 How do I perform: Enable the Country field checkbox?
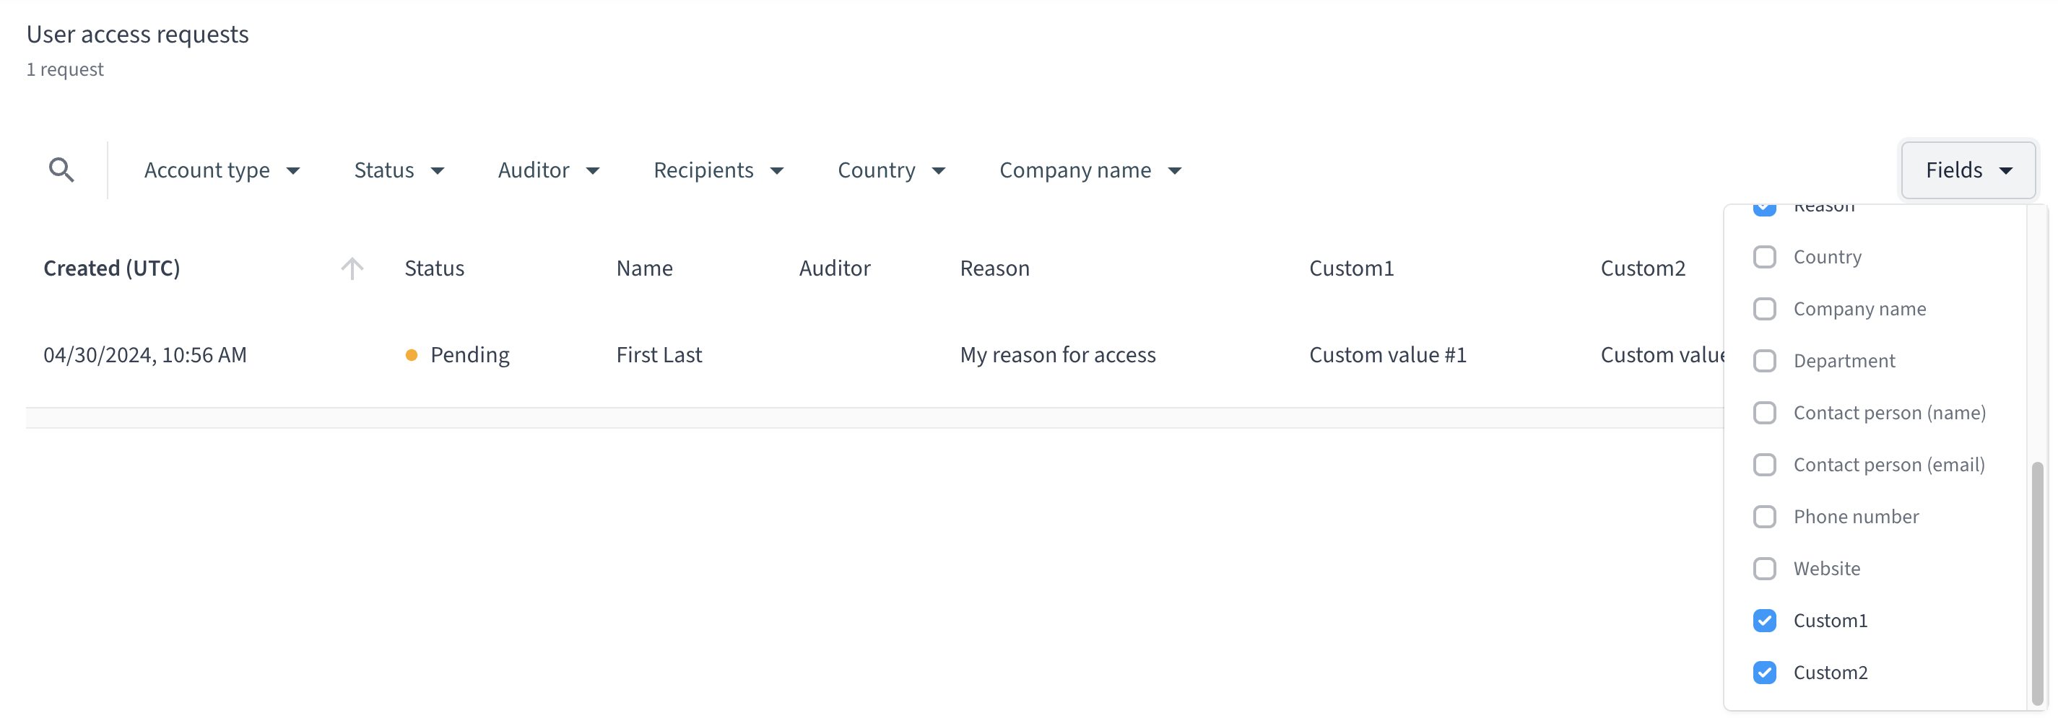(x=1765, y=257)
